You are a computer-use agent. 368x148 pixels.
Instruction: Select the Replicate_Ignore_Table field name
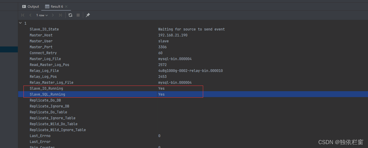coord(53,118)
